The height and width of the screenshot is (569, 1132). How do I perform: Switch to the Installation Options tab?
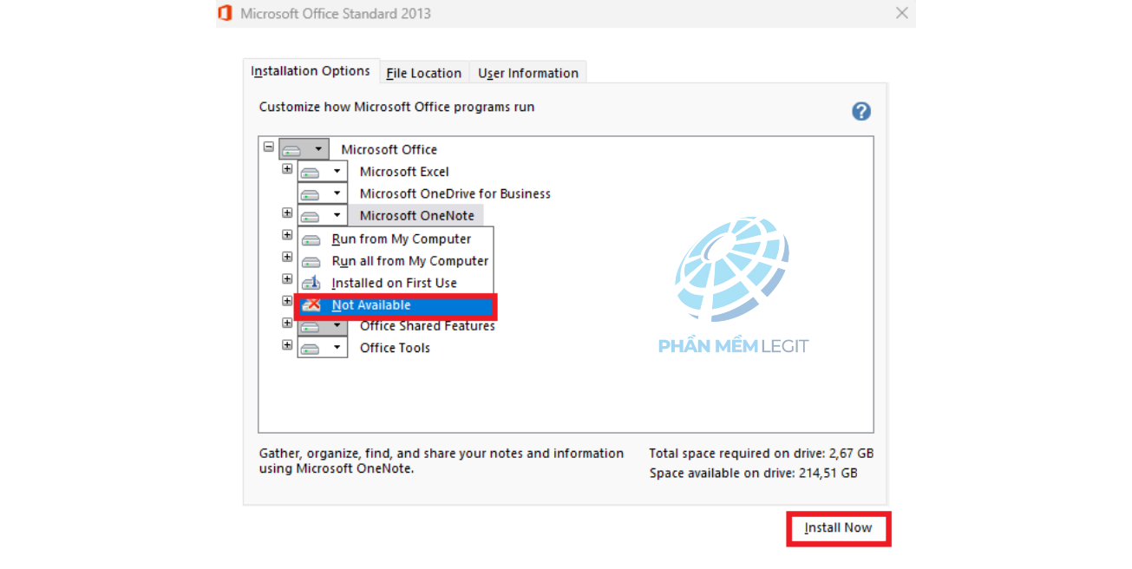click(x=311, y=72)
